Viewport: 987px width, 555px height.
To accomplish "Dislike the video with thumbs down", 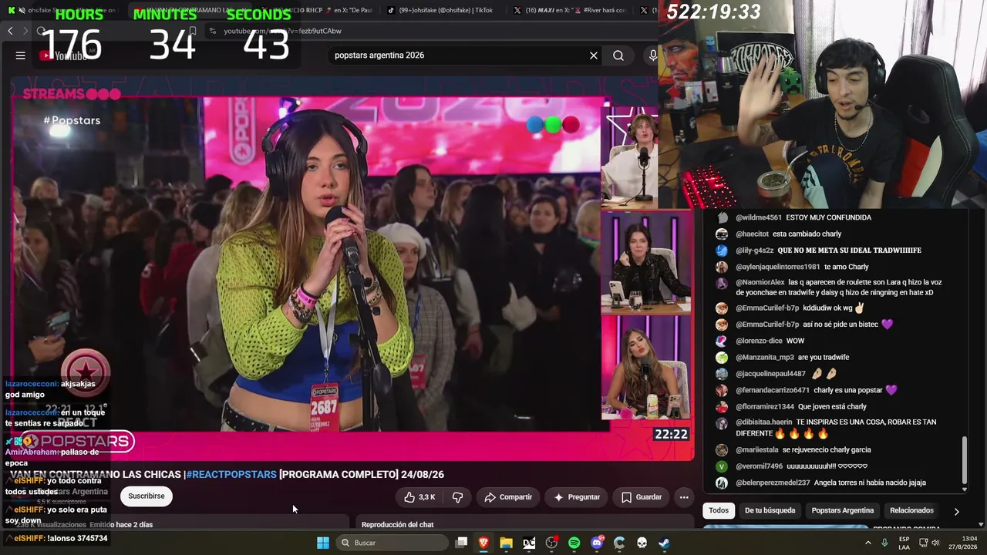I will 457,497.
